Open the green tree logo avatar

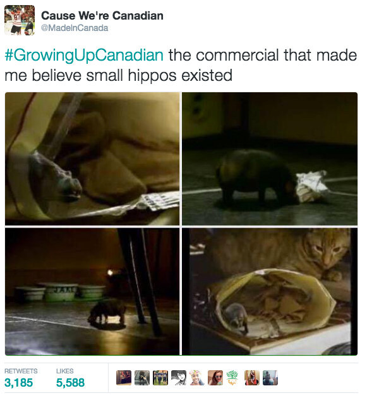click(x=234, y=378)
